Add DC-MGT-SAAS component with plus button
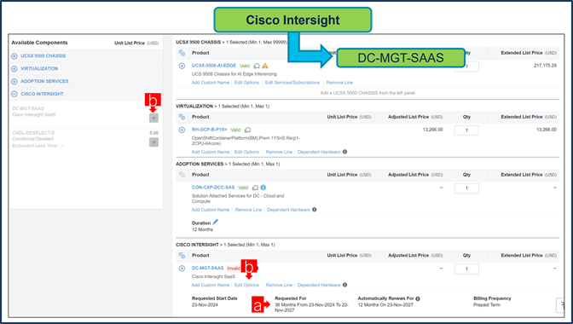The image size is (573, 324). (153, 118)
